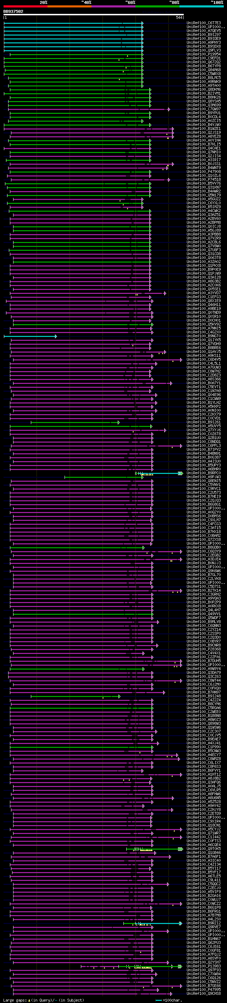This screenshot has height=1003, width=227.
Task: Select hit label UniRef100_B9YPU1
Action: pyautogui.click(x=204, y=113)
